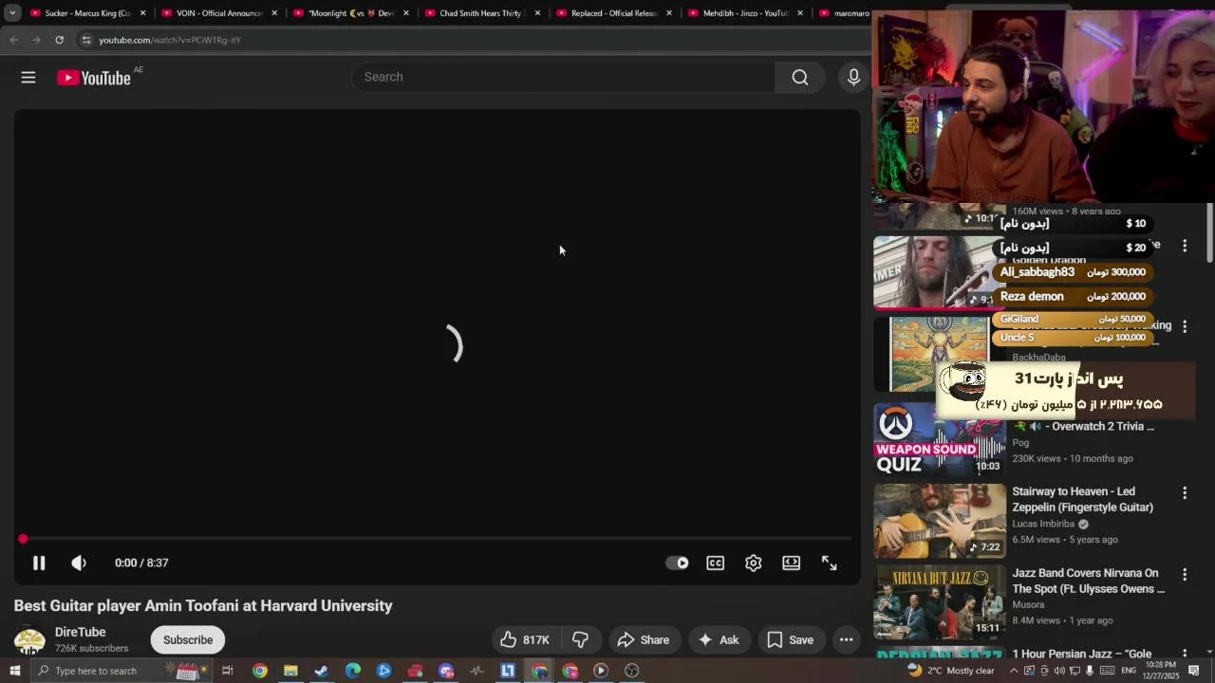Go to the YouTube home logo

click(93, 78)
